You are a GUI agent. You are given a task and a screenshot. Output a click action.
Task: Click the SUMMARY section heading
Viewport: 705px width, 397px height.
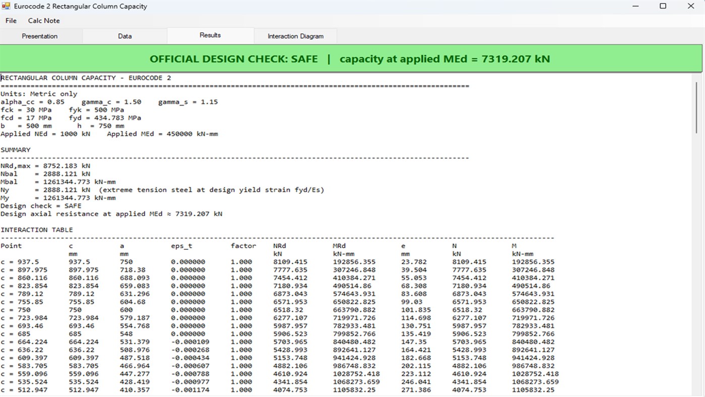pyautogui.click(x=16, y=150)
